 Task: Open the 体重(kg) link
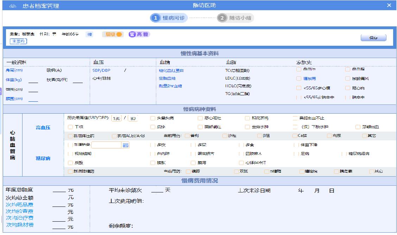(14, 80)
